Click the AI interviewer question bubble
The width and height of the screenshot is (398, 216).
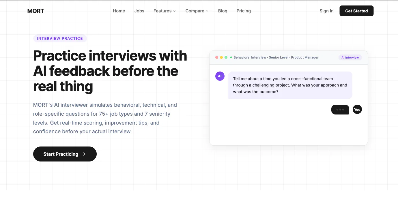coord(290,85)
